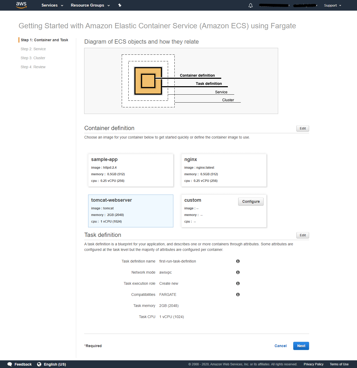Click image : nginx:latest text

coord(199,168)
